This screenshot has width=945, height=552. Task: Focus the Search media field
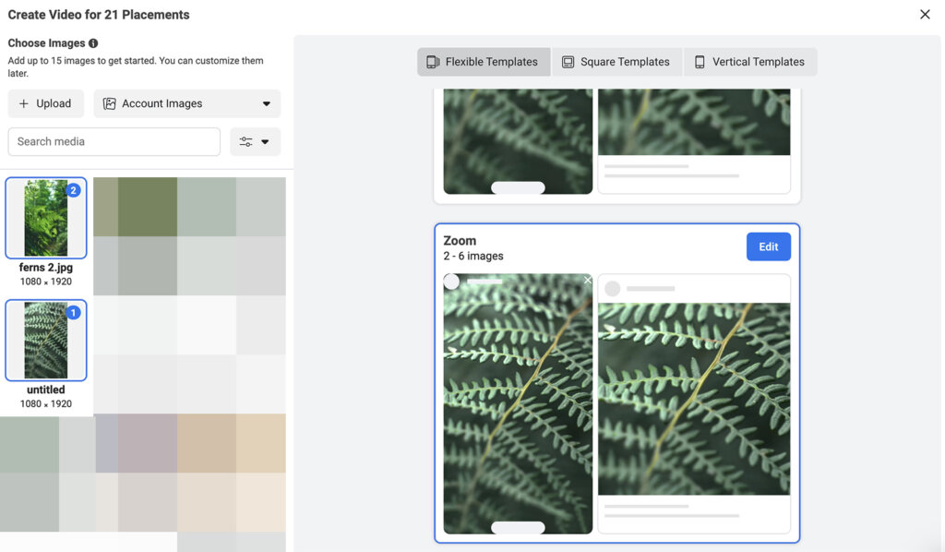click(x=114, y=141)
